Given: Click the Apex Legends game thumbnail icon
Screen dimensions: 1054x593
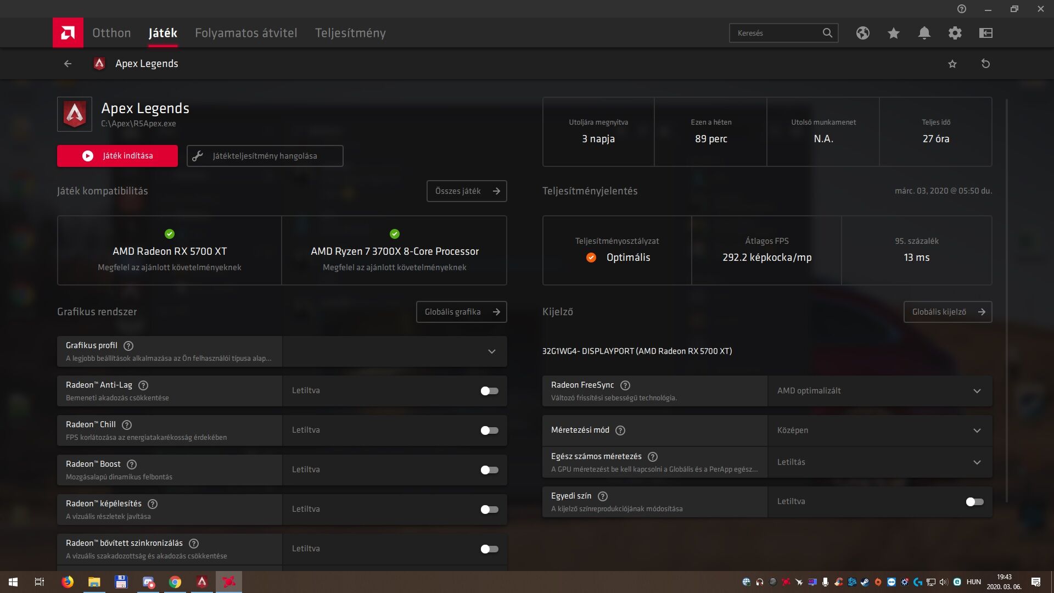Looking at the screenshot, I should pos(75,114).
